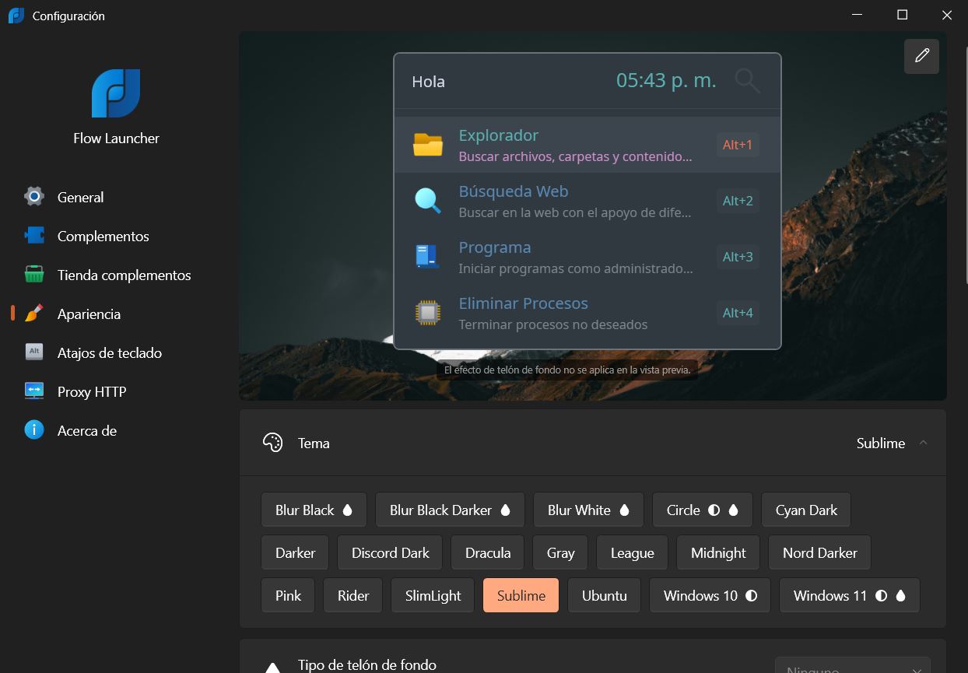Screen dimensions: 968x673
Task: Open the Tipo de telón de fondo dropdown
Action: click(x=852, y=665)
